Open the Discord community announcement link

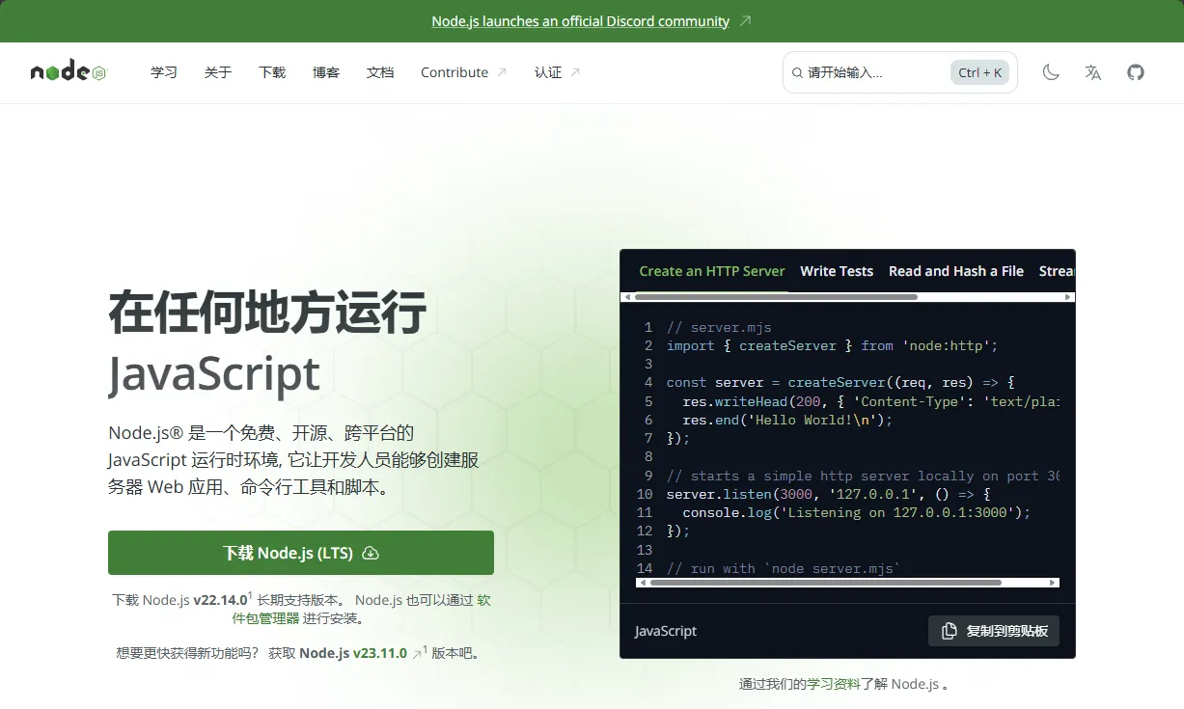[580, 21]
